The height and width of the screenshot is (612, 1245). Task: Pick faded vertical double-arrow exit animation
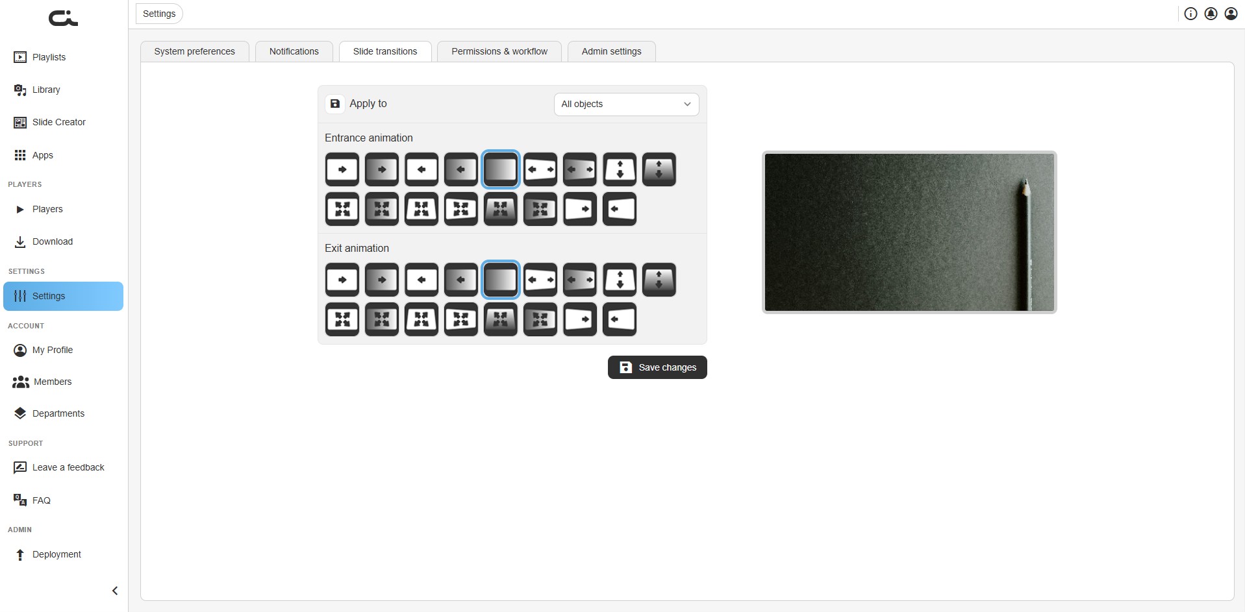point(659,280)
